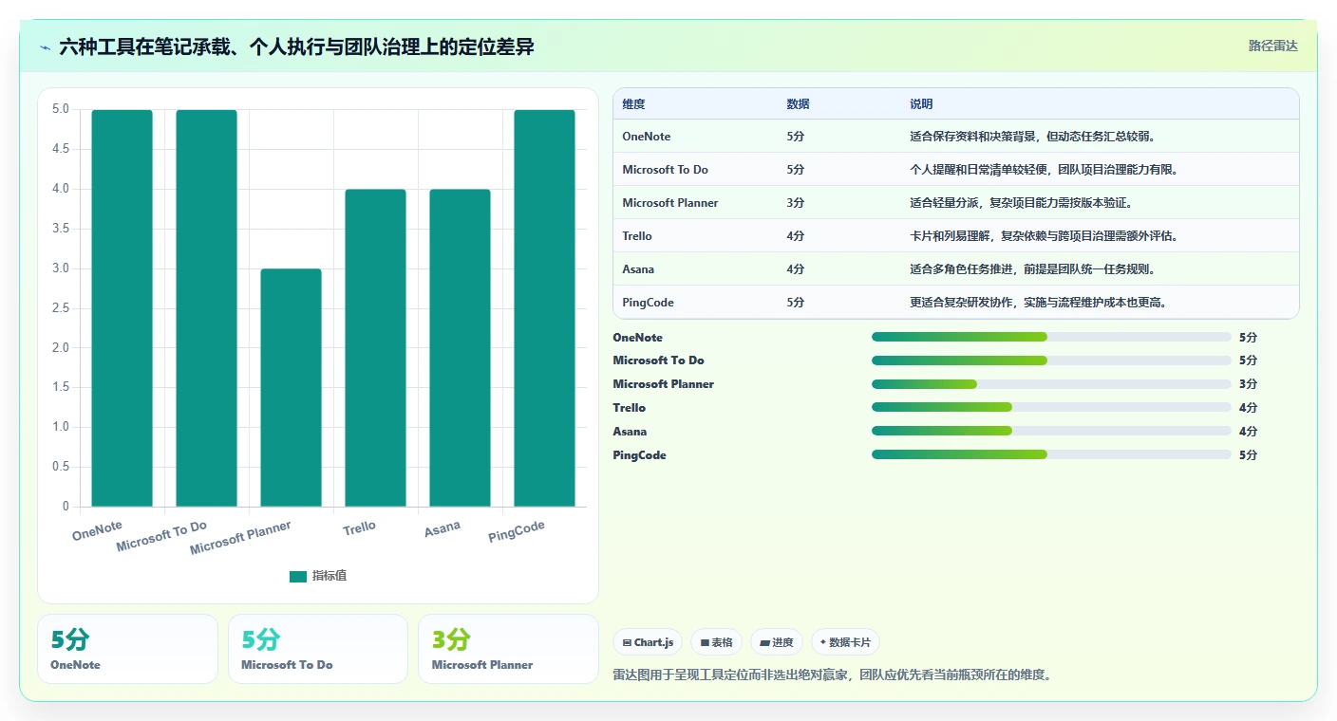Click the Microsoft To Do progress bar

click(1051, 360)
